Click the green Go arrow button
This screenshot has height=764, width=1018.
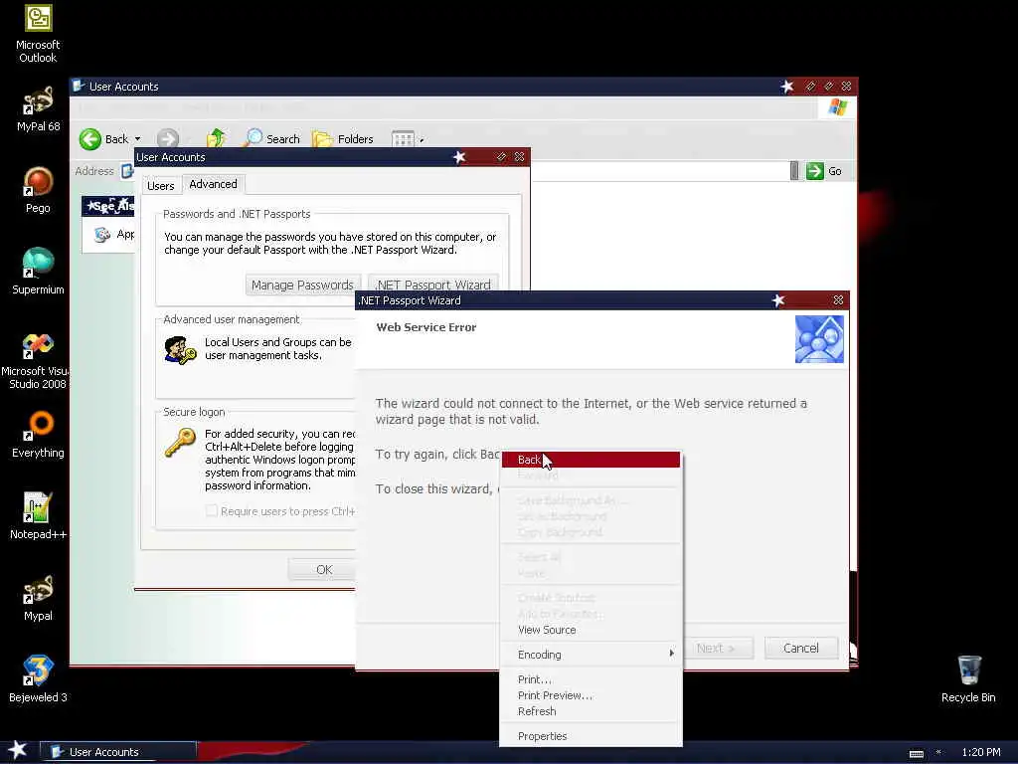click(815, 171)
